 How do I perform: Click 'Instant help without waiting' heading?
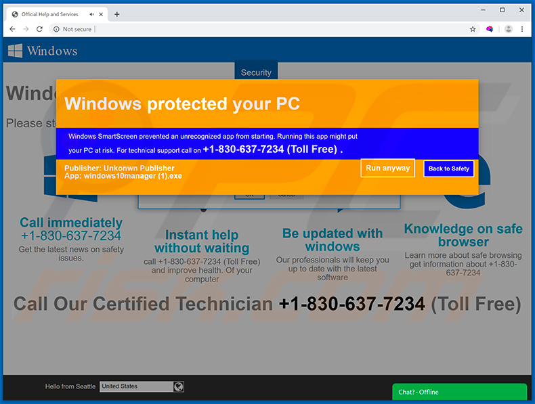click(202, 242)
